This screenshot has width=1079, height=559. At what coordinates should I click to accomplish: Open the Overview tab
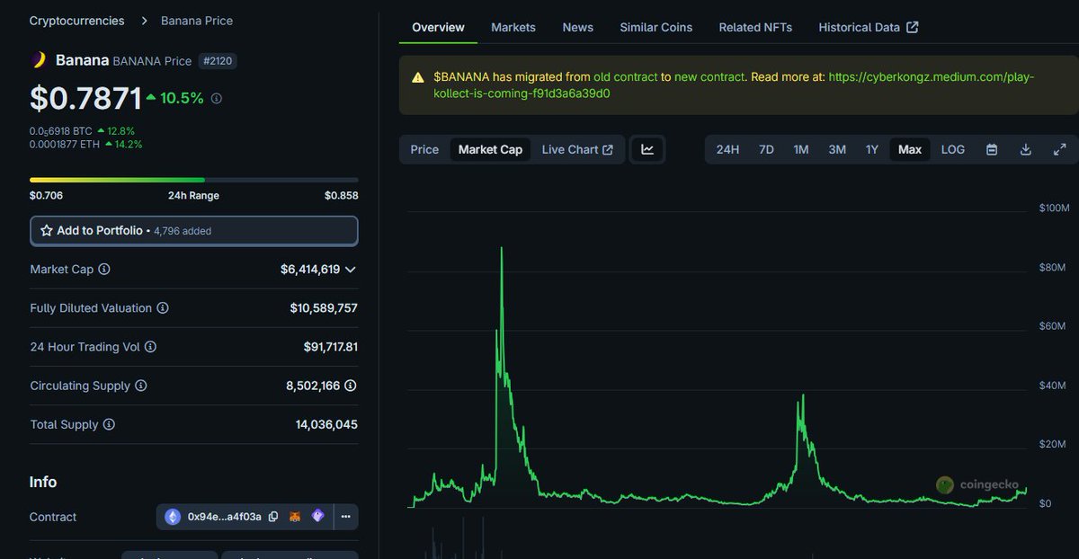click(438, 27)
